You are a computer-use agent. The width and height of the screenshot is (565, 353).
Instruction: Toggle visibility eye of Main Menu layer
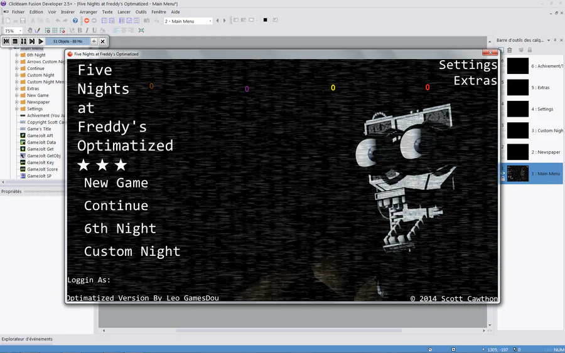(503, 174)
